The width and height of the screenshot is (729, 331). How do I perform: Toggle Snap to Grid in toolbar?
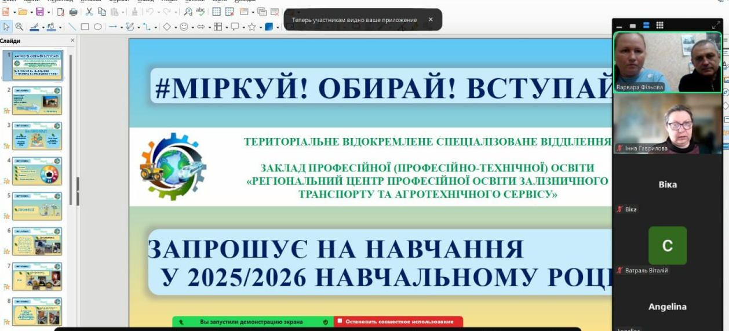click(229, 12)
